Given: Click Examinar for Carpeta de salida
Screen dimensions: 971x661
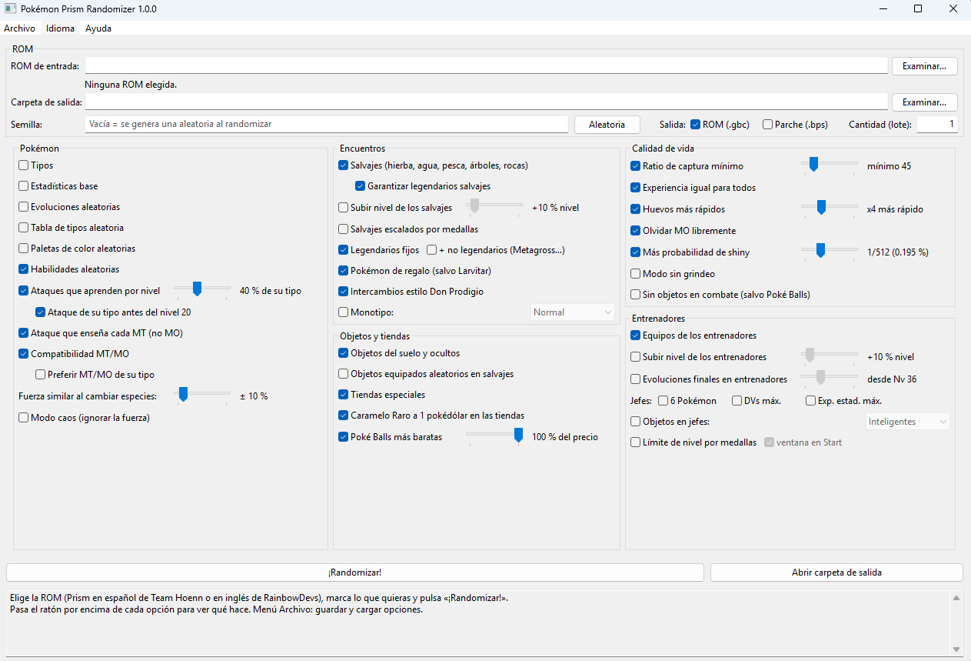Looking at the screenshot, I should [924, 102].
